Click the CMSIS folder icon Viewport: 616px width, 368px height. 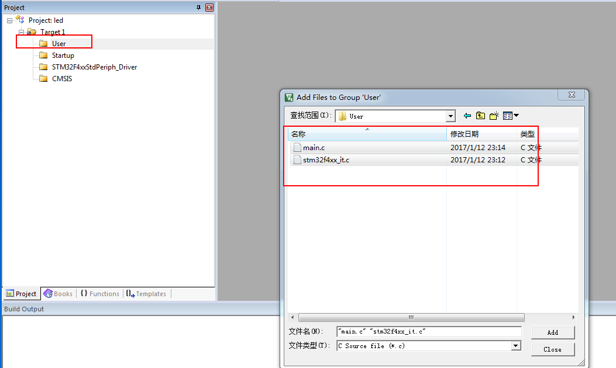point(43,79)
